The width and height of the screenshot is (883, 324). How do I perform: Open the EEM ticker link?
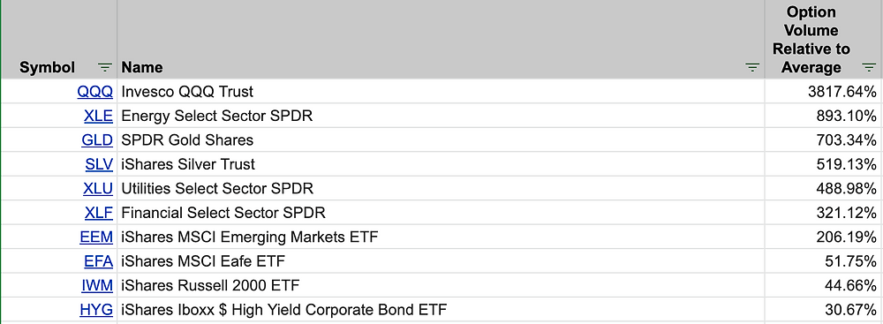[x=96, y=237]
